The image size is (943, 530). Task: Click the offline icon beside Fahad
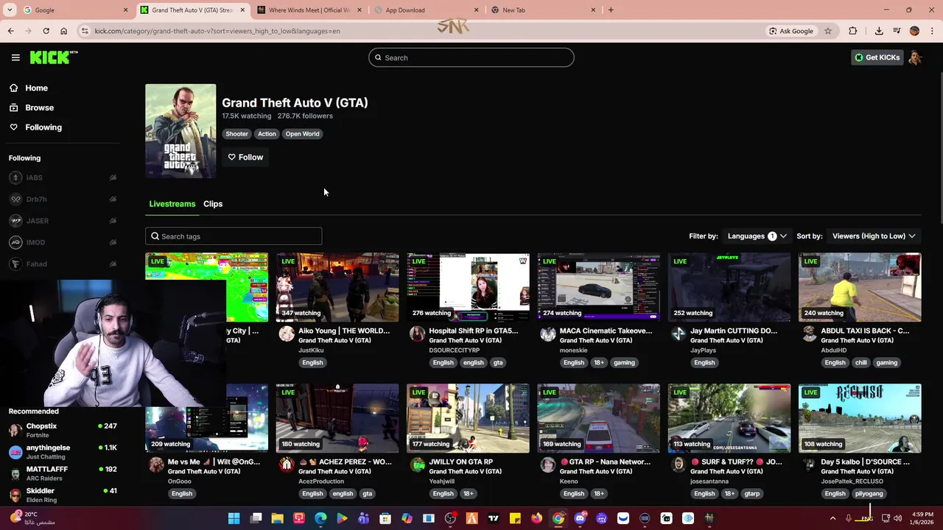pyautogui.click(x=113, y=264)
